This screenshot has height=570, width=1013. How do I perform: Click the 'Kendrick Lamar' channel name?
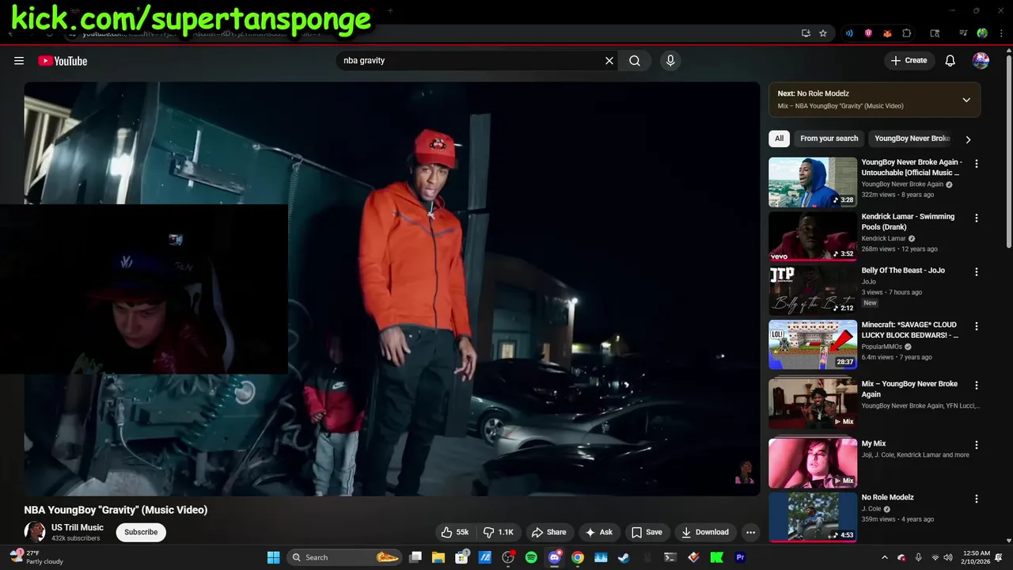tap(883, 238)
